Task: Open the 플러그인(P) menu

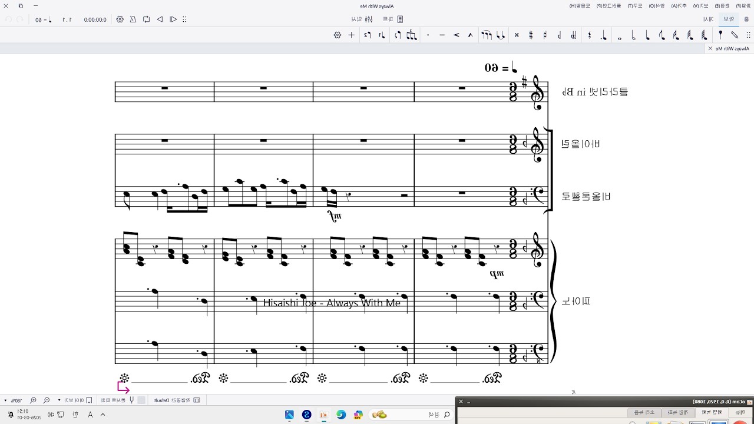Action: (x=608, y=5)
